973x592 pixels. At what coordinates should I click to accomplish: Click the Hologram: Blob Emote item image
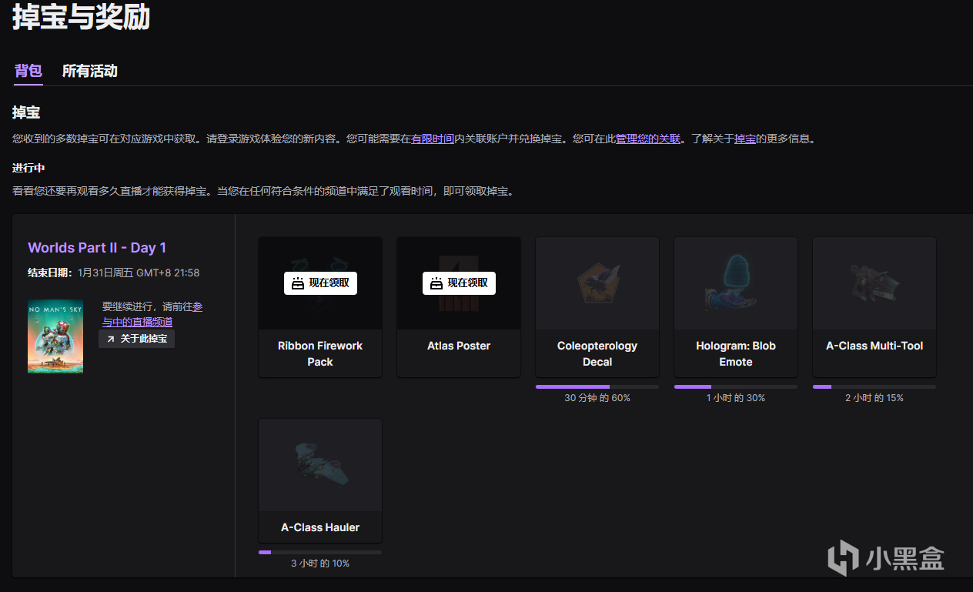pyautogui.click(x=736, y=283)
